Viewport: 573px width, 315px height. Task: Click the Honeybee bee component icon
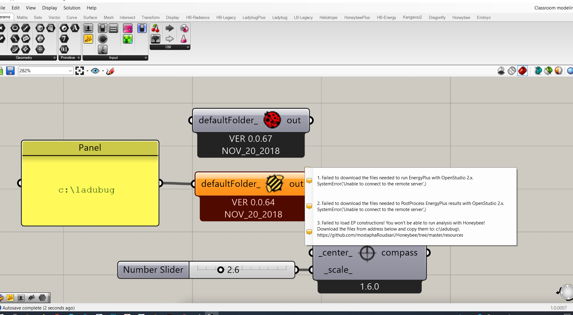click(274, 184)
